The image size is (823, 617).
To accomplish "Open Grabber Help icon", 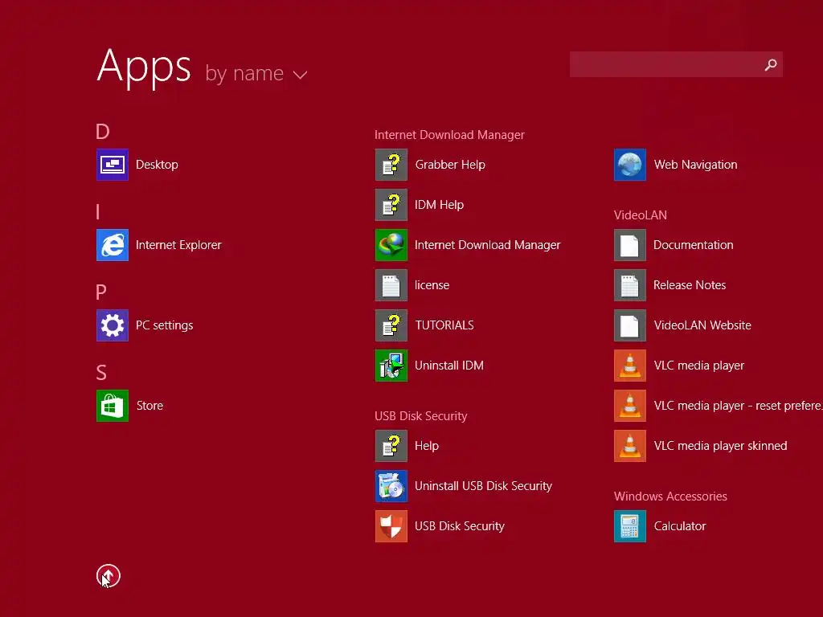I will pos(391,165).
